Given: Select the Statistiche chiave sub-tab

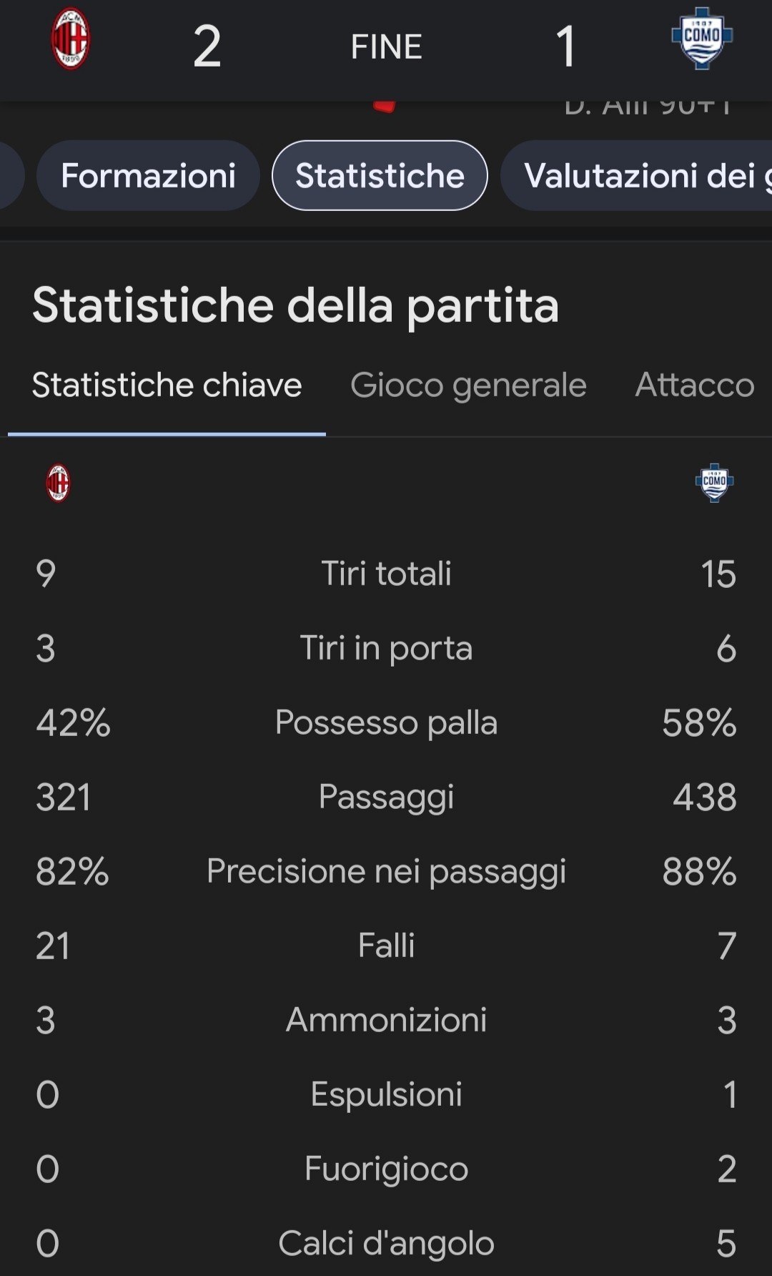Looking at the screenshot, I should click(x=167, y=386).
